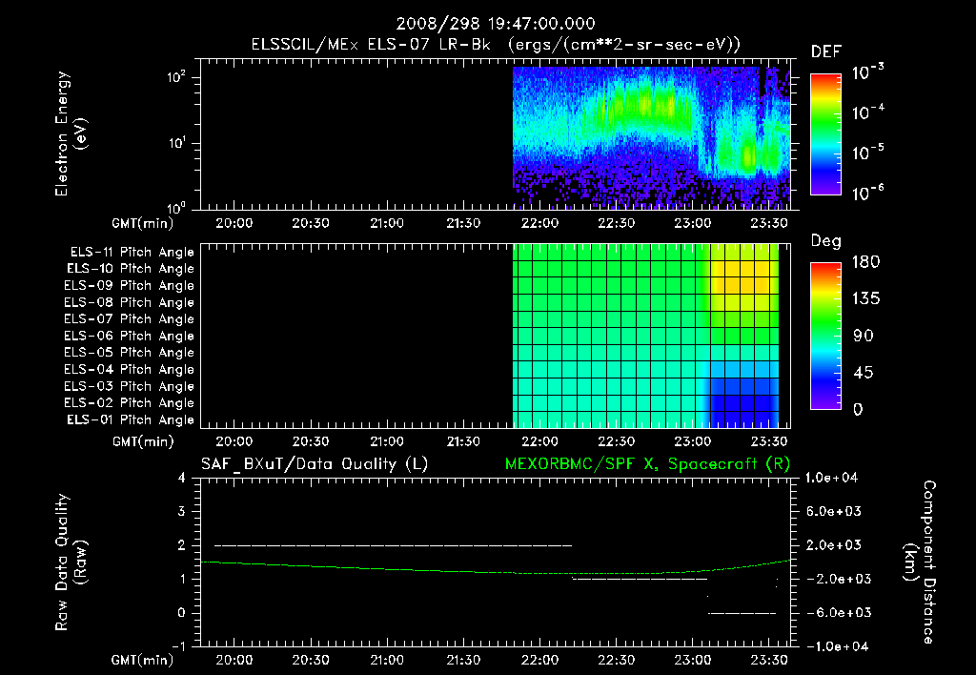The height and width of the screenshot is (675, 976).
Task: Click 22:00 tick under the energy spectrogram
Action: tap(539, 223)
